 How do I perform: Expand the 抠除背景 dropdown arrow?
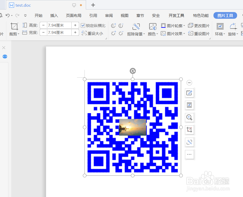144,34
